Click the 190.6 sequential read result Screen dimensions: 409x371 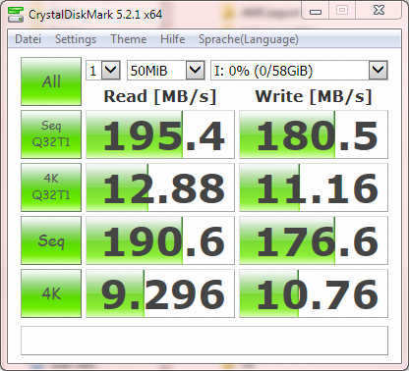[160, 240]
